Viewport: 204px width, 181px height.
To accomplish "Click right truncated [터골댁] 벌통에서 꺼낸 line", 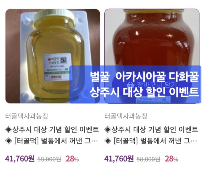I will click(x=151, y=141).
